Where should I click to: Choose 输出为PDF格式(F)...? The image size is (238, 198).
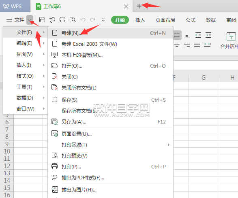(111, 177)
